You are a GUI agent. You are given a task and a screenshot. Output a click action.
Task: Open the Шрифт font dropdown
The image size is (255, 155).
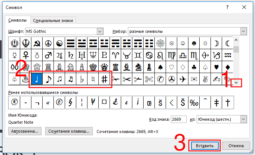pos(99,31)
